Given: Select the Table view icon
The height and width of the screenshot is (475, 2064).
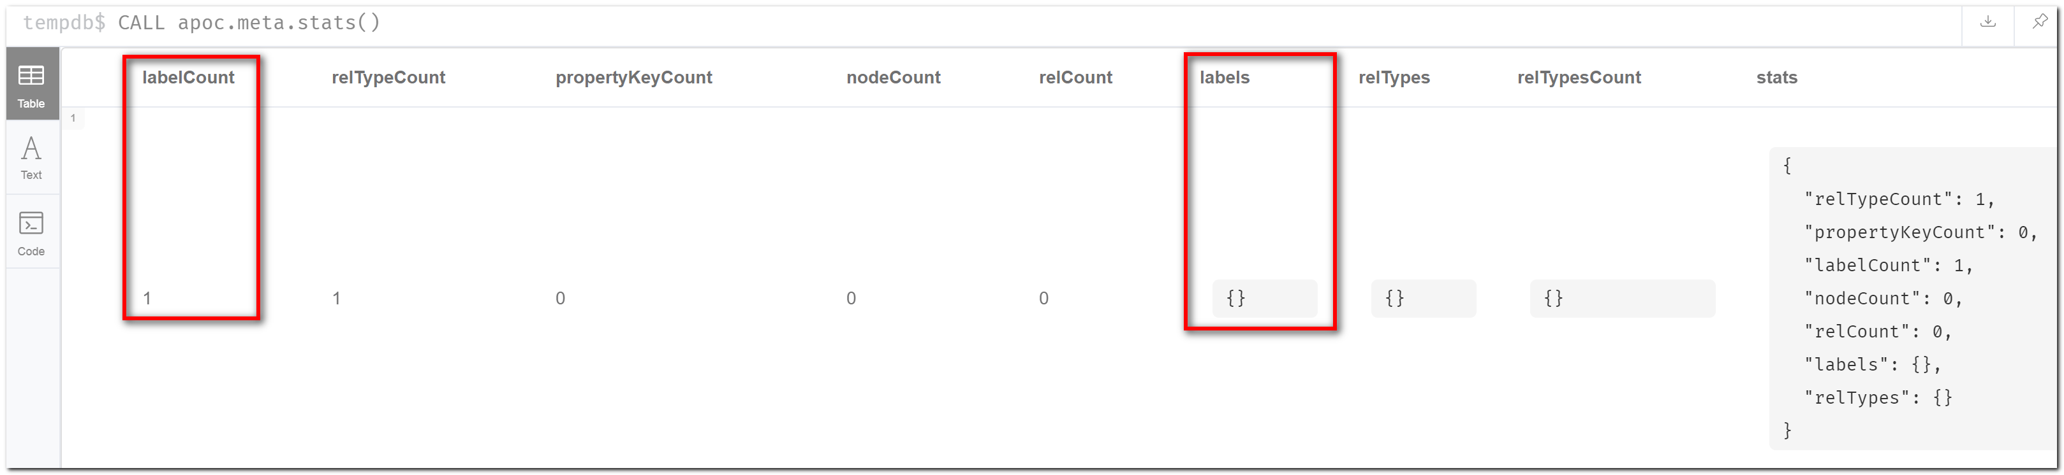Looking at the screenshot, I should point(31,83).
